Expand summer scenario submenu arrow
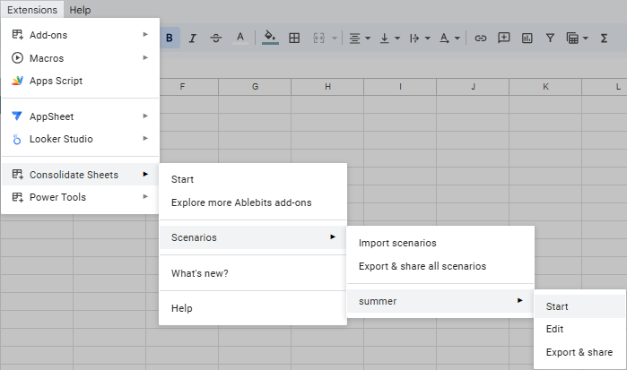This screenshot has height=370, width=627. pyautogui.click(x=520, y=300)
